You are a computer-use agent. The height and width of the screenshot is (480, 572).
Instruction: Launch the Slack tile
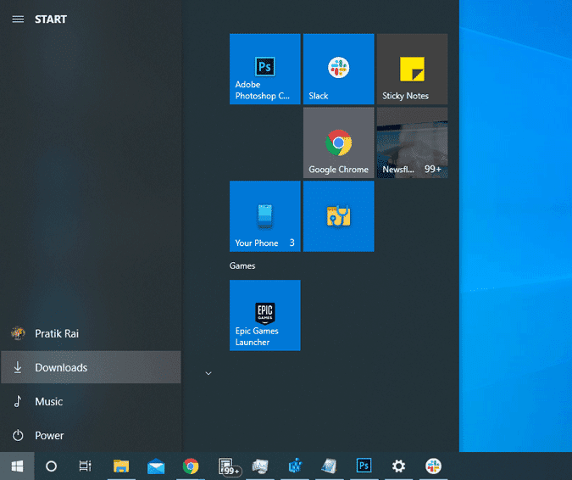pyautogui.click(x=338, y=69)
